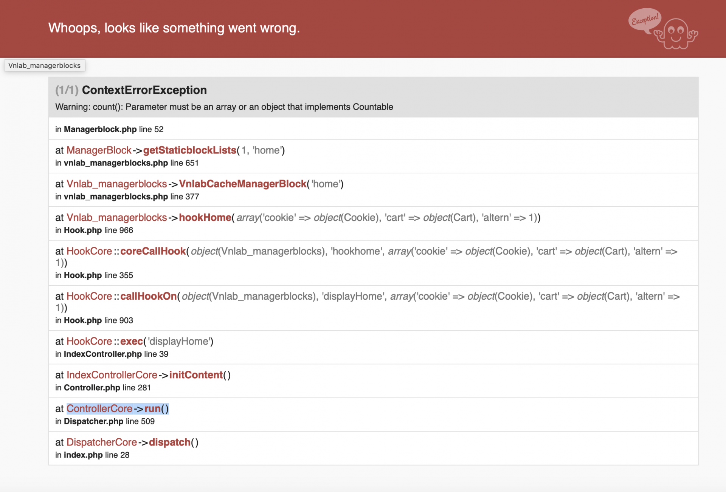Image resolution: width=726 pixels, height=492 pixels.
Task: Click the exec method name
Action: pos(131,341)
